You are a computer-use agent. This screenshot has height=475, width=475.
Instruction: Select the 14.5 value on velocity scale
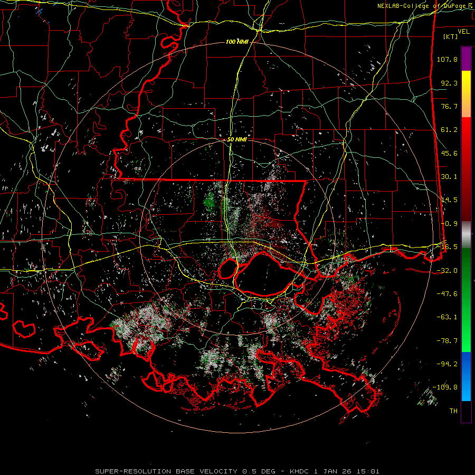(449, 200)
